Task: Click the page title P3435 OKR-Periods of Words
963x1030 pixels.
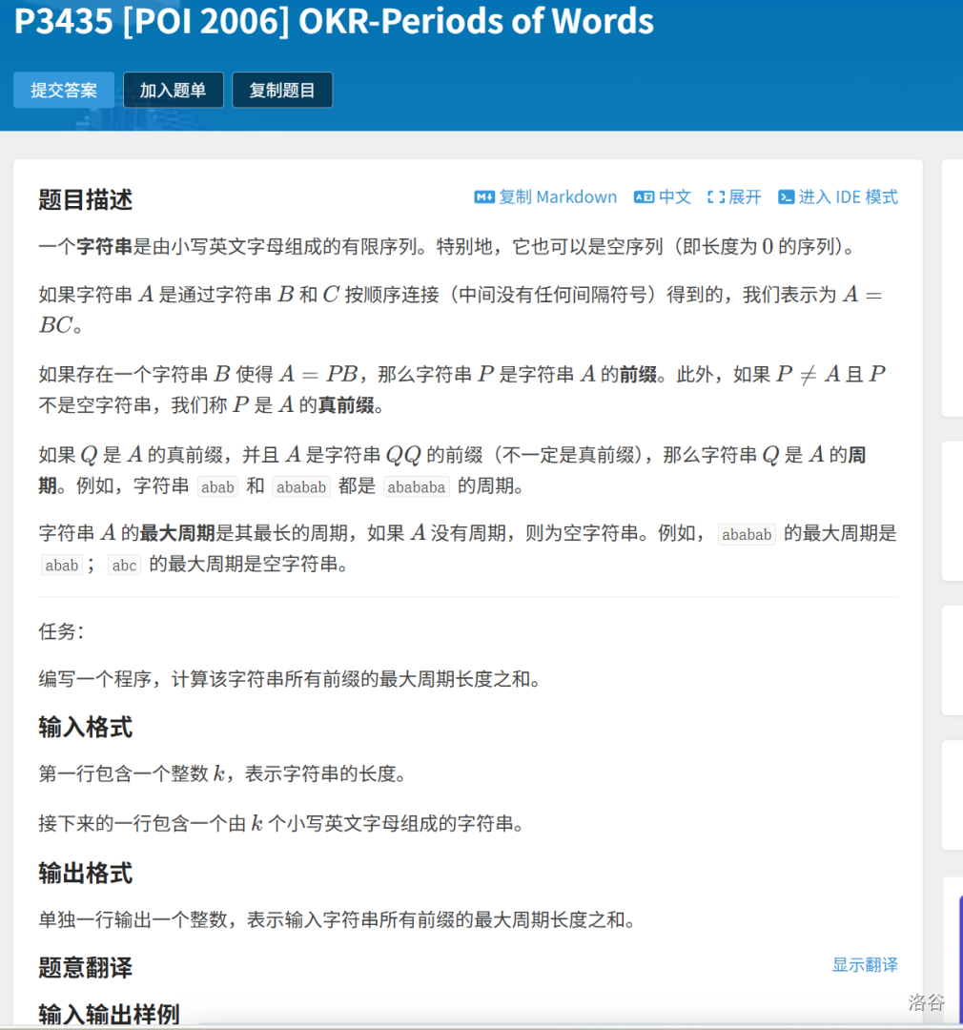Action: pyautogui.click(x=334, y=21)
